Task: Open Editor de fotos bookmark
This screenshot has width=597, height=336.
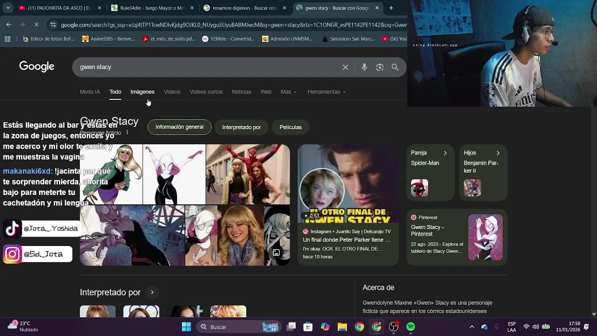Action: [49, 39]
